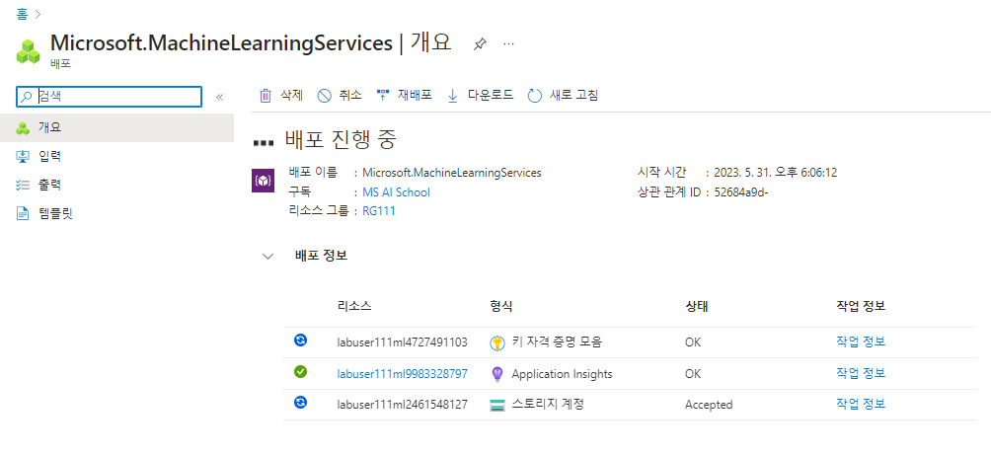Click Application Insights type text

(x=562, y=374)
